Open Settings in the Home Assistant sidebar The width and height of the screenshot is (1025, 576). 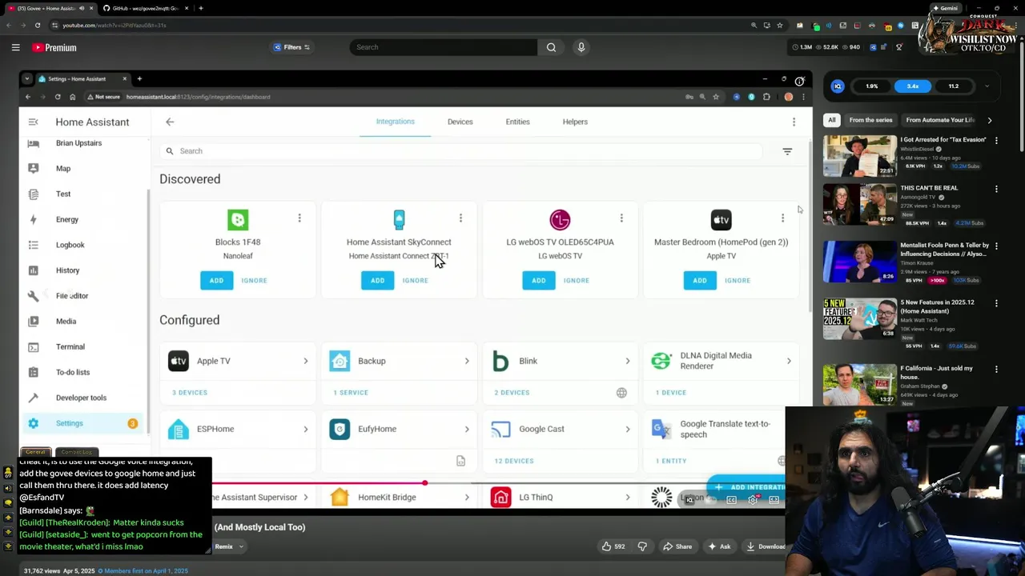(x=84, y=423)
